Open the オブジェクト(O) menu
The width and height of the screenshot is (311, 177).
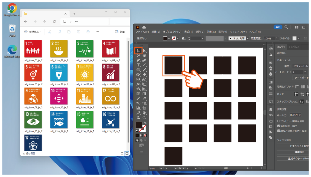pyautogui.click(x=172, y=32)
